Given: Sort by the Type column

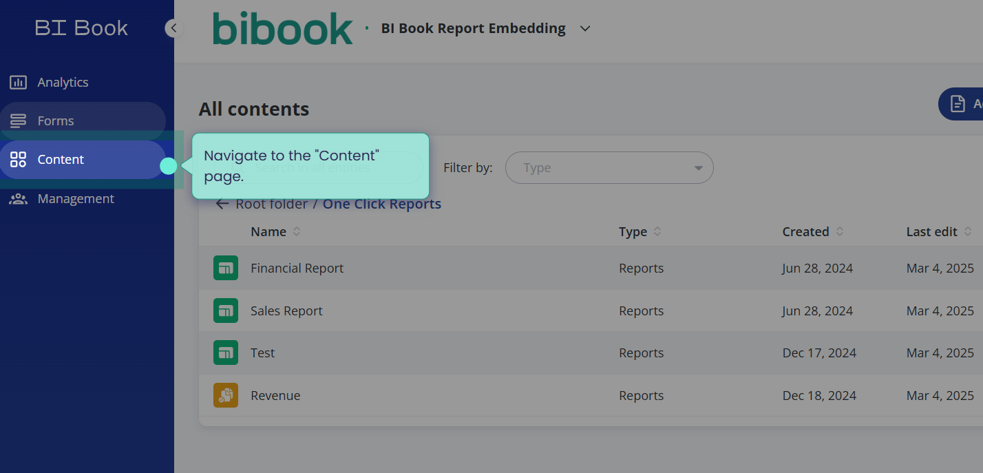Looking at the screenshot, I should 640,231.
